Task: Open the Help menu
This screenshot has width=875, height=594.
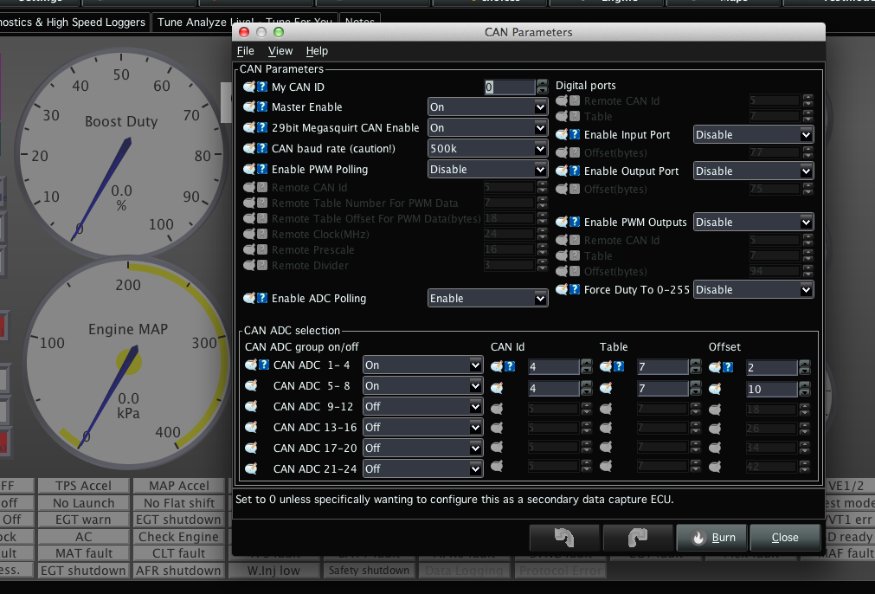Action: [x=317, y=51]
